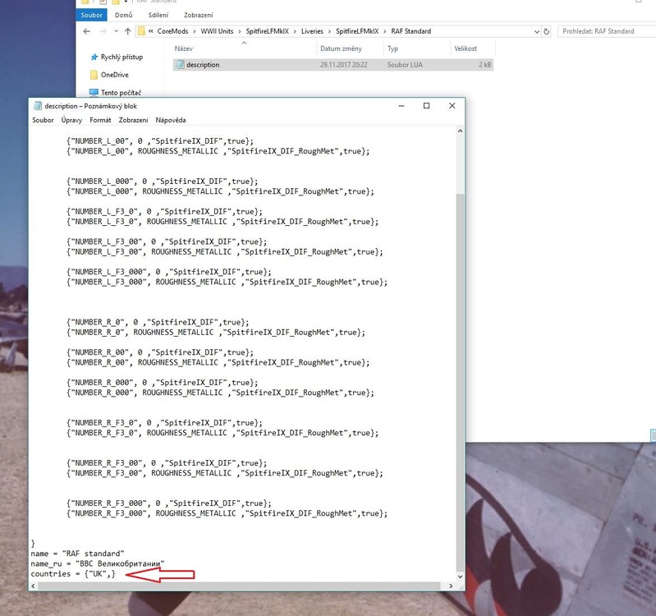The width and height of the screenshot is (656, 616).
Task: Switch to Zobrazení ribbon tab in Explorer
Action: (x=199, y=15)
